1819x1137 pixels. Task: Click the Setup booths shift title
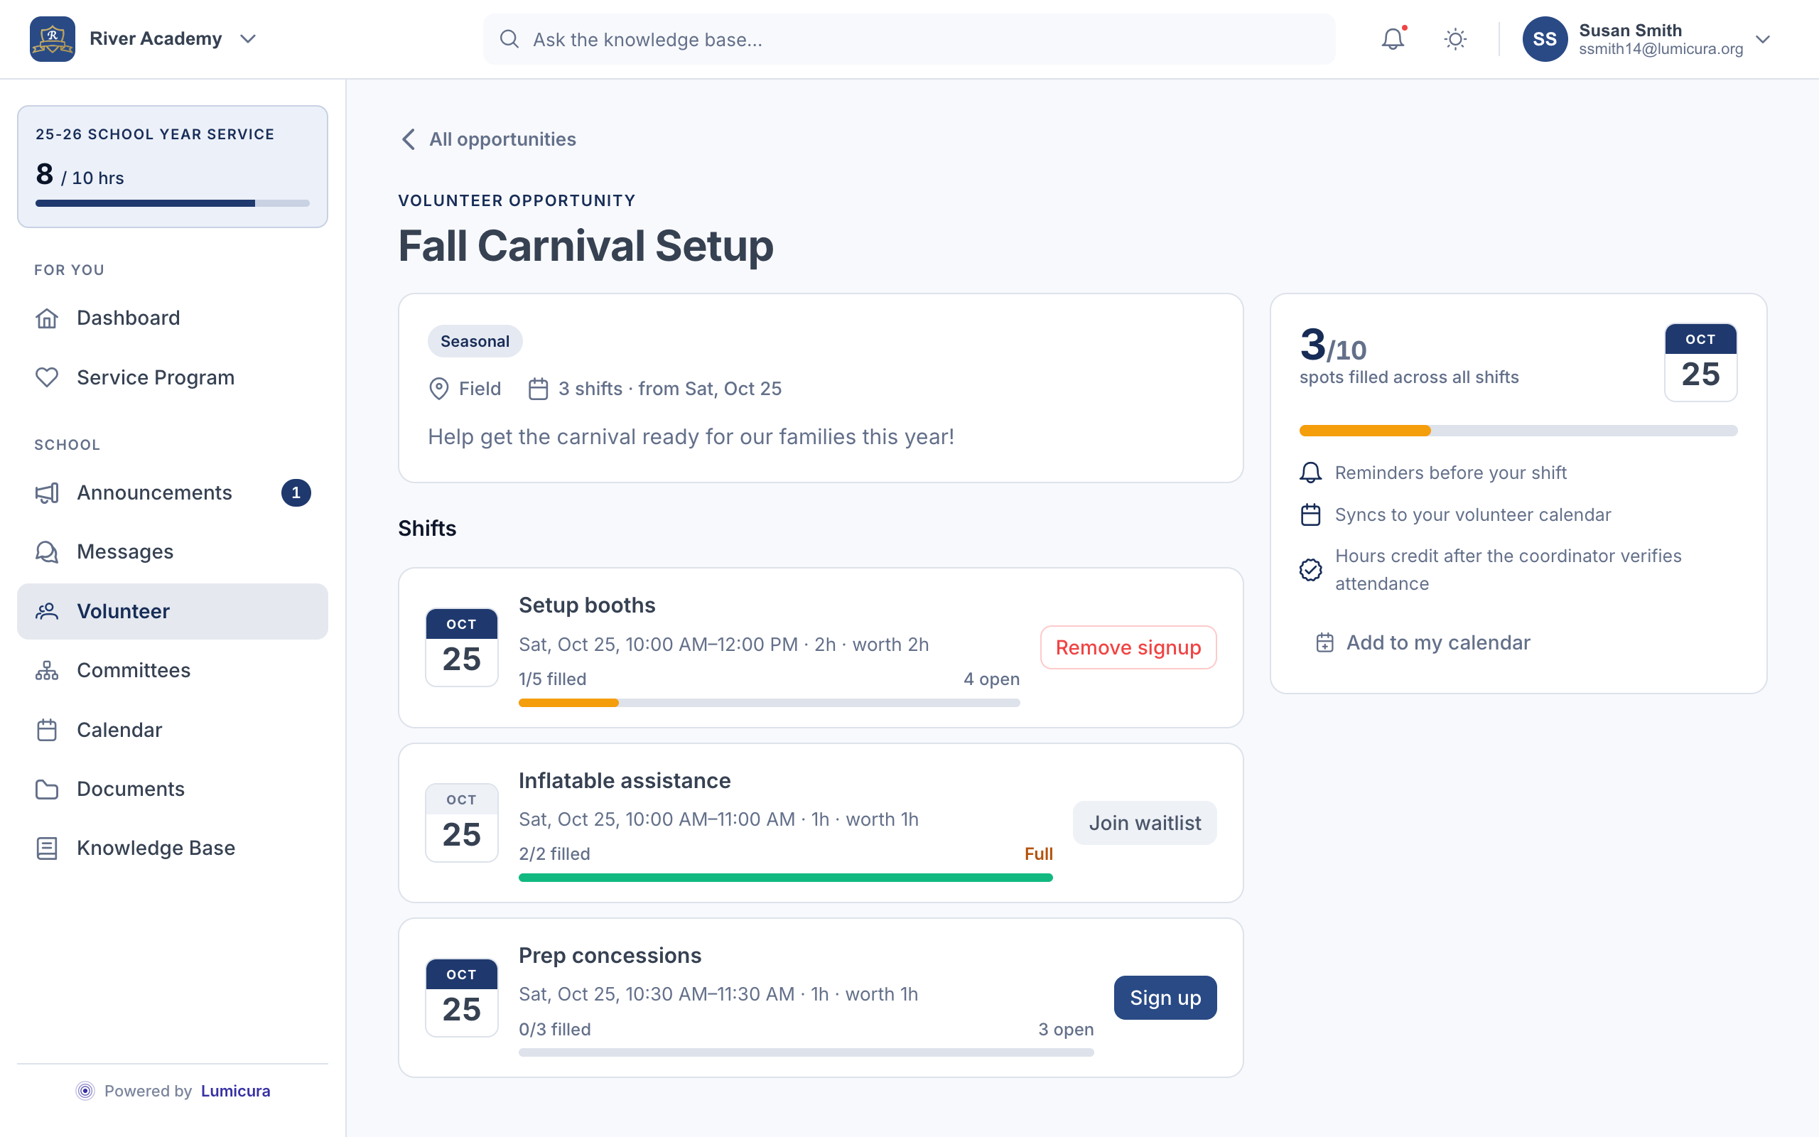tap(587, 605)
